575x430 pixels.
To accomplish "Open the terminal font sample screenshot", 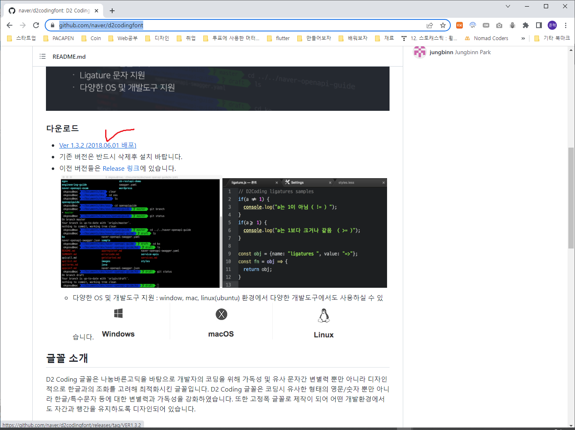I will [140, 232].
